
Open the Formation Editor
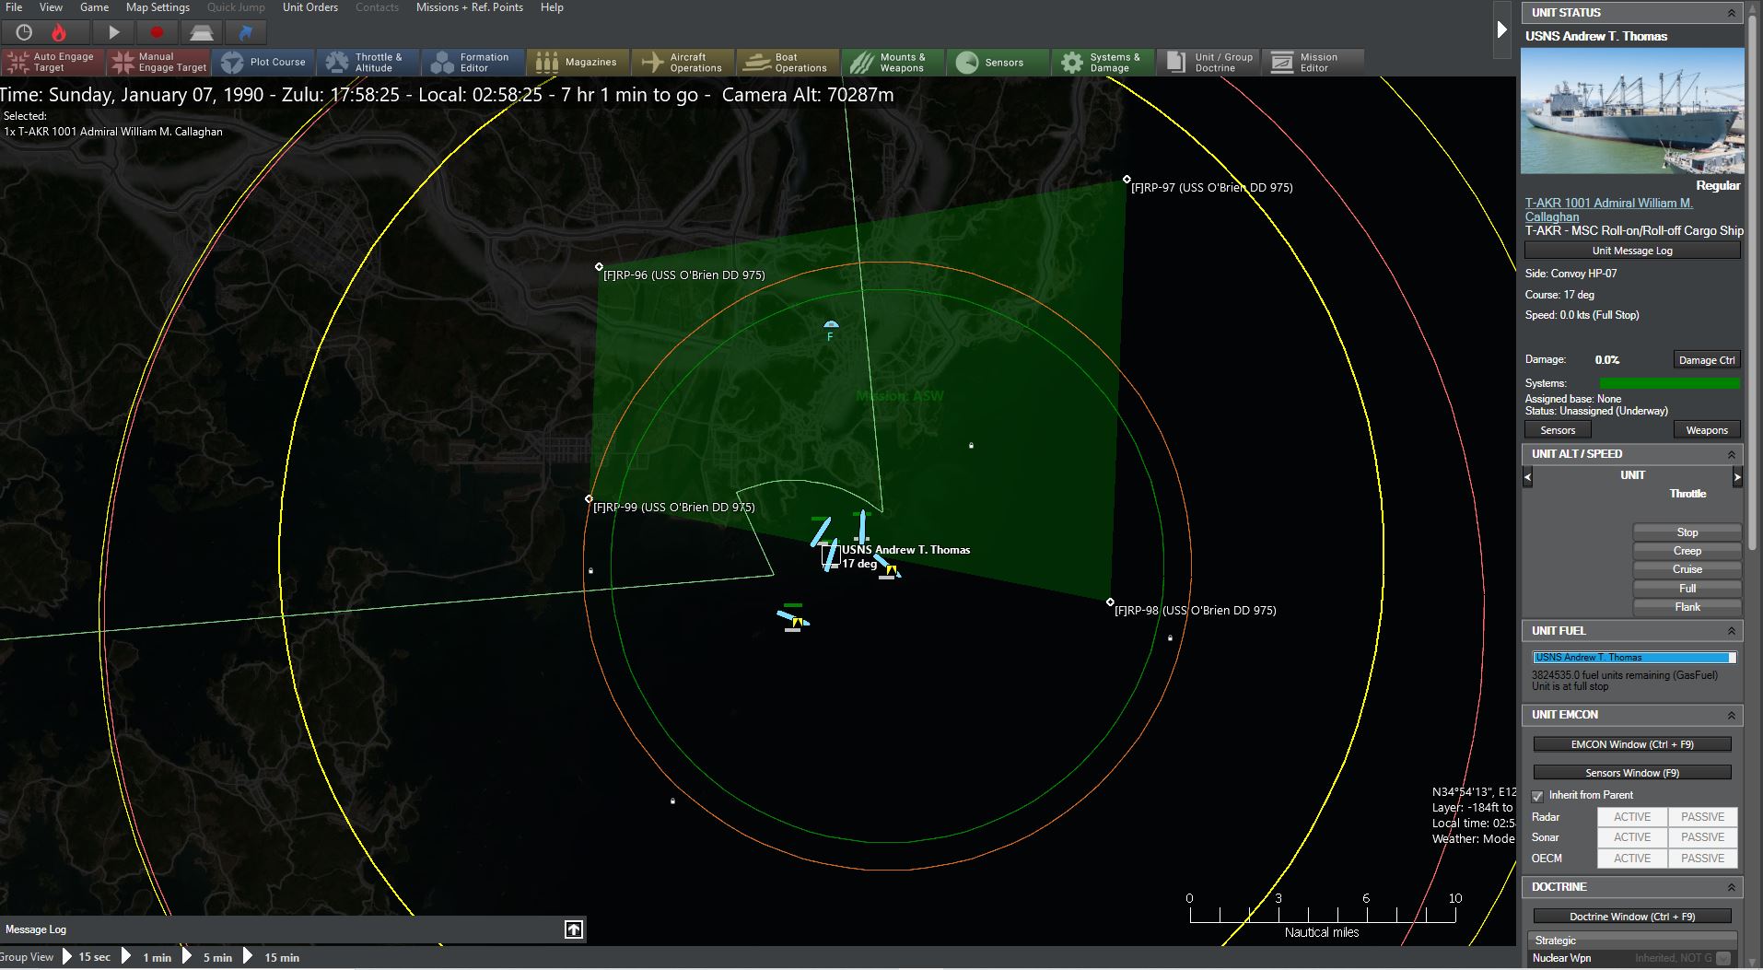(473, 62)
